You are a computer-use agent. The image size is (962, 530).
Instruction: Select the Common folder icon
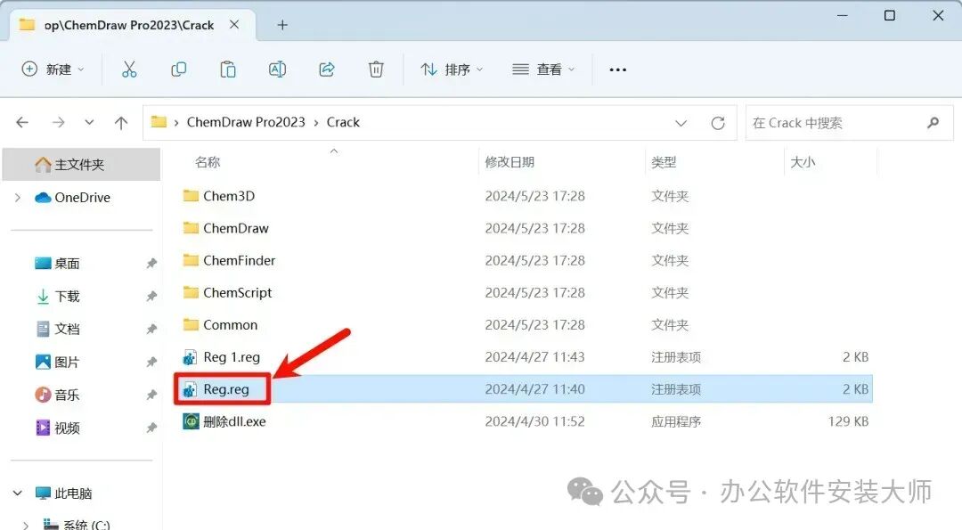(191, 324)
